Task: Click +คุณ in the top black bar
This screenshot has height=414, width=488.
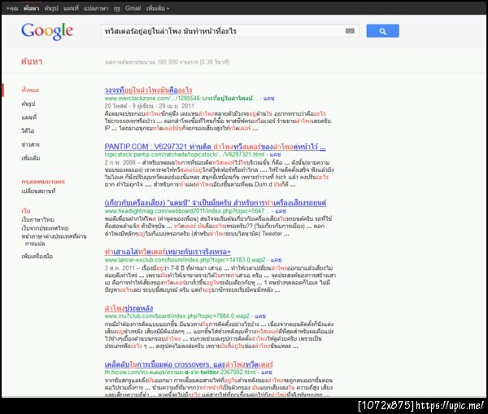Action: tap(12, 8)
